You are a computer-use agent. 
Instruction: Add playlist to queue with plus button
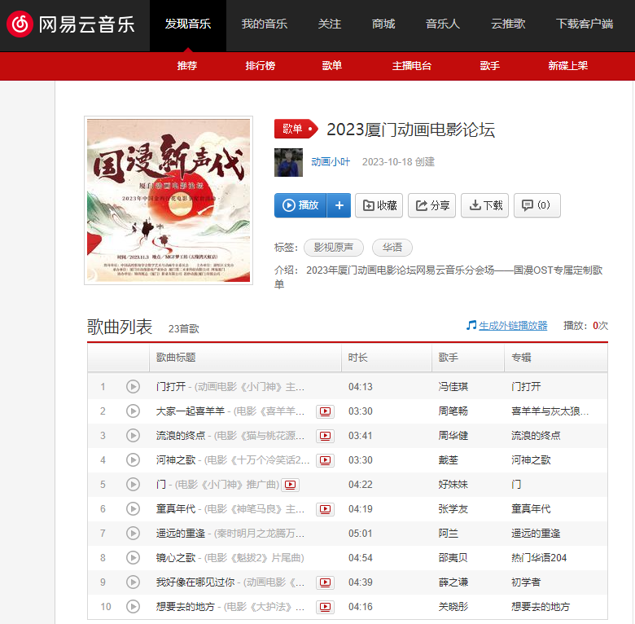tap(339, 205)
